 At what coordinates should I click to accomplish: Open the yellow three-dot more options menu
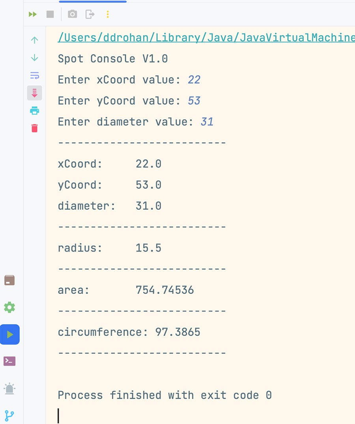click(108, 15)
